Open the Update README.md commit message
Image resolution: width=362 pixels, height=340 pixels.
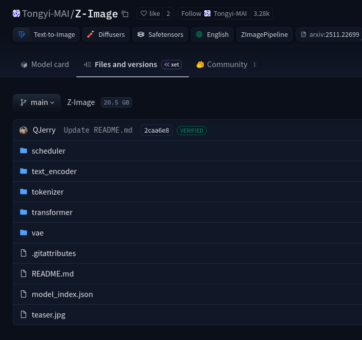pos(98,130)
